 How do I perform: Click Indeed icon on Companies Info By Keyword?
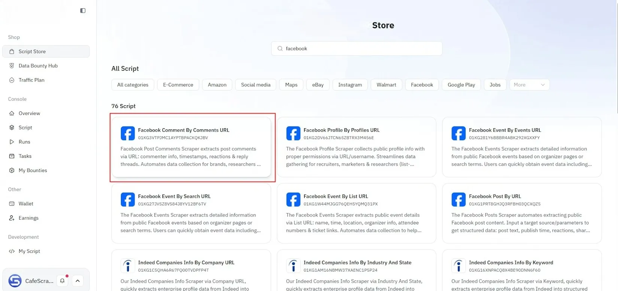pos(458,266)
